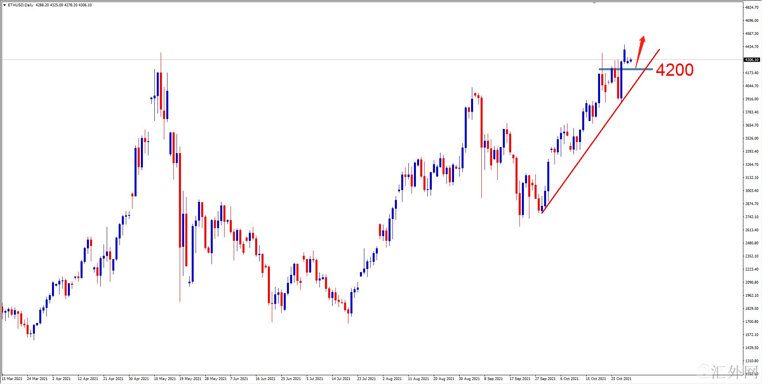Click the 2352.10 price axis label

[752, 256]
